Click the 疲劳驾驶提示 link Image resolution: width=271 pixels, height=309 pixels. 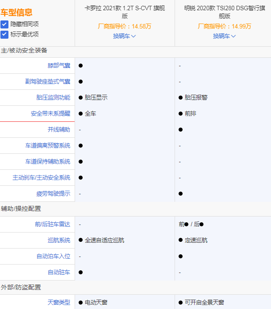point(53,194)
